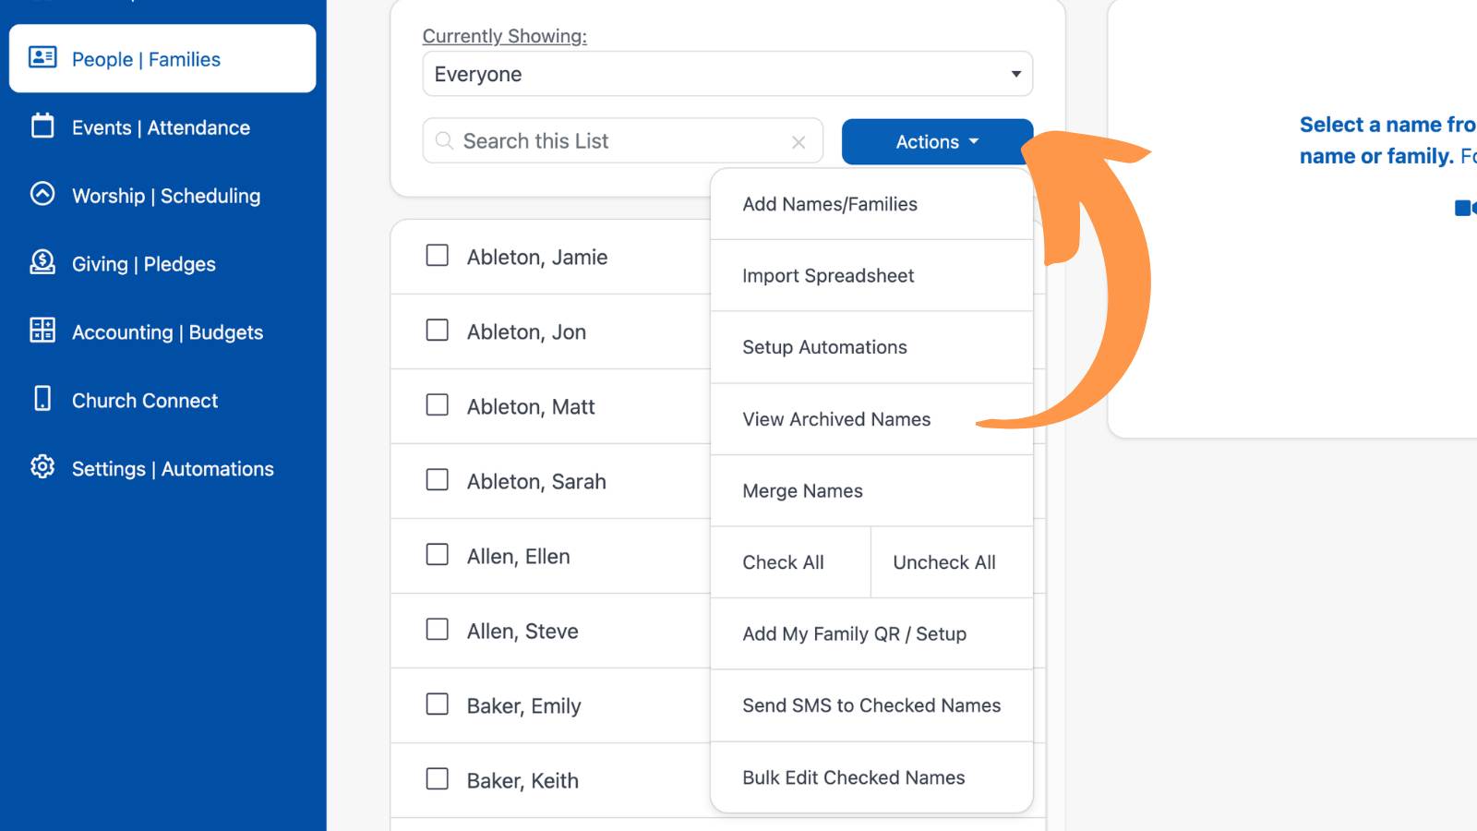The image size is (1477, 831).
Task: Click Check All in Actions menu
Action: (791, 562)
